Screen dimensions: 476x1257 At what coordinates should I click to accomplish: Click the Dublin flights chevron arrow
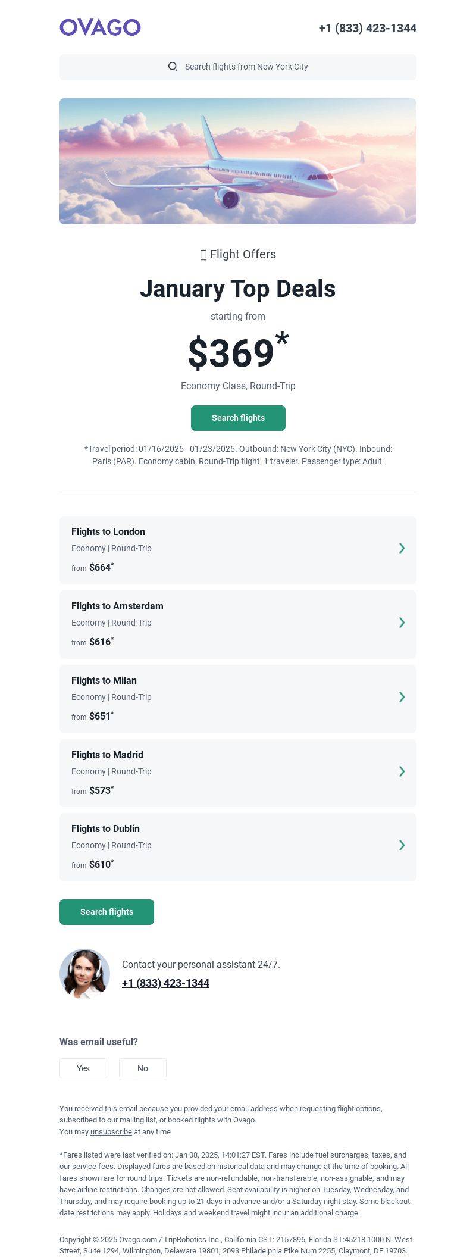pos(402,845)
